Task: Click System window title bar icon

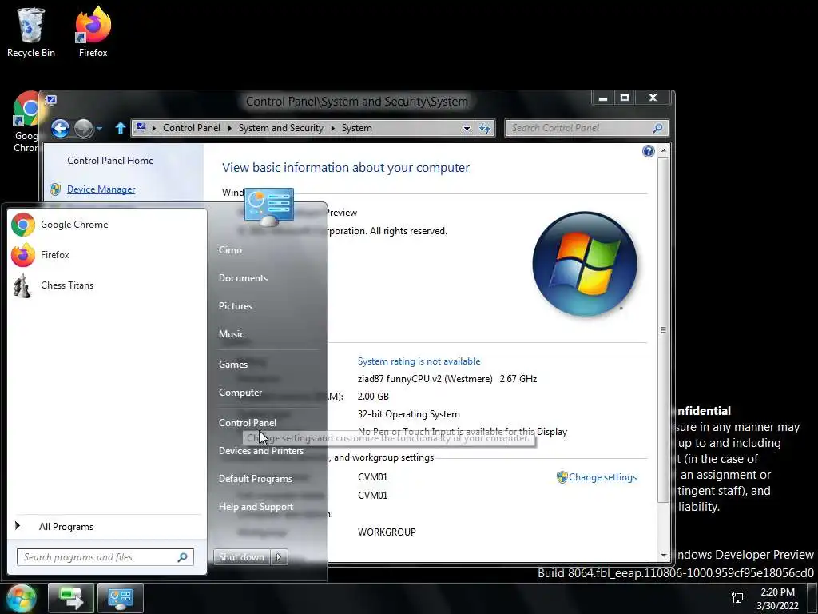Action: point(51,100)
